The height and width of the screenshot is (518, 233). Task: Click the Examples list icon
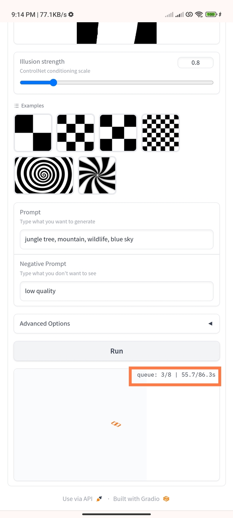(16, 106)
